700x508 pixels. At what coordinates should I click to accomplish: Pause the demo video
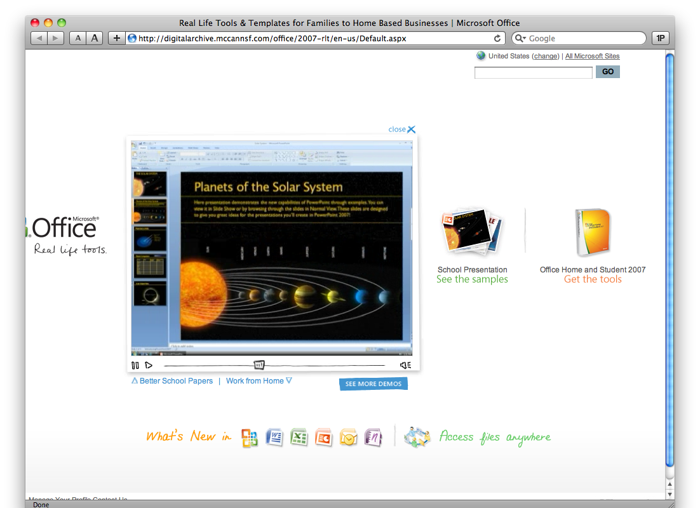tap(135, 365)
